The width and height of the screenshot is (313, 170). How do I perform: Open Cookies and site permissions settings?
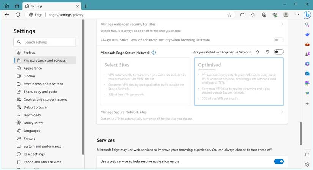[x=45, y=100]
